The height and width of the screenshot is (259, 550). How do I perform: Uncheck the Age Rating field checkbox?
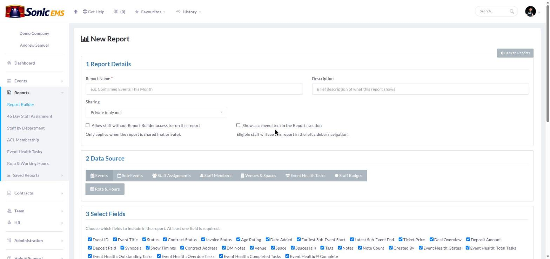click(238, 239)
